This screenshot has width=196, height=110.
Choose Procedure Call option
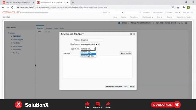point(88,54)
